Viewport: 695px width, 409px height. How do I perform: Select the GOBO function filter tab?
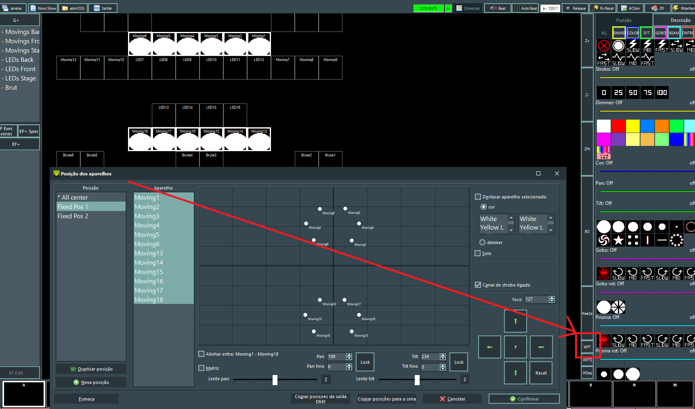[x=660, y=33]
